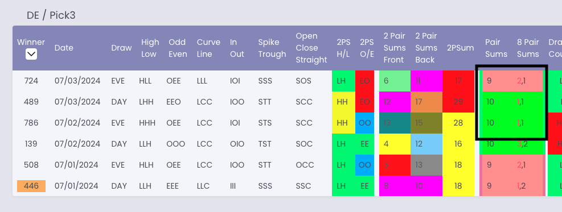The width and height of the screenshot is (562, 212).
Task: Click the Odd Even column header
Action: click(x=178, y=48)
